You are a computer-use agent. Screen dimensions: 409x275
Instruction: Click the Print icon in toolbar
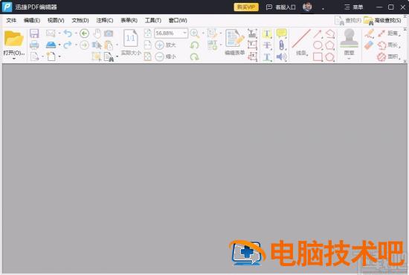[34, 45]
